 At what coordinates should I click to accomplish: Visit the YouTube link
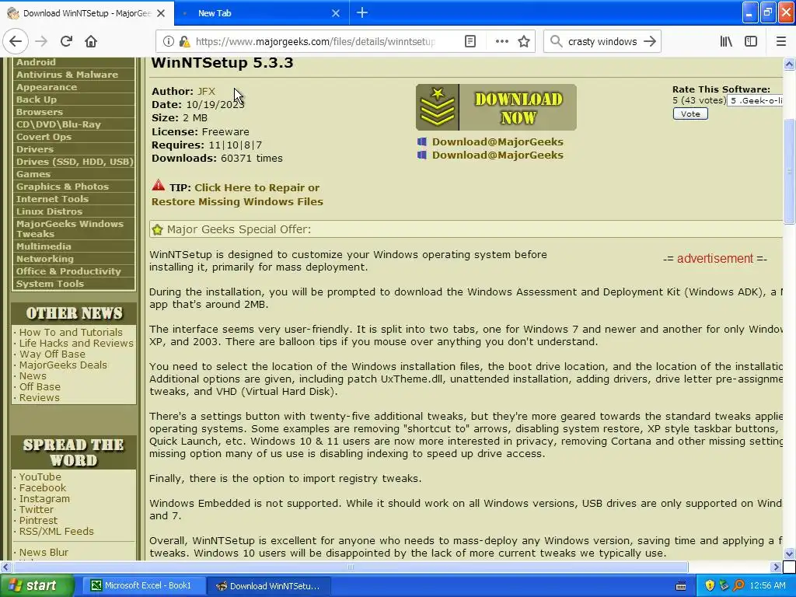pos(40,477)
